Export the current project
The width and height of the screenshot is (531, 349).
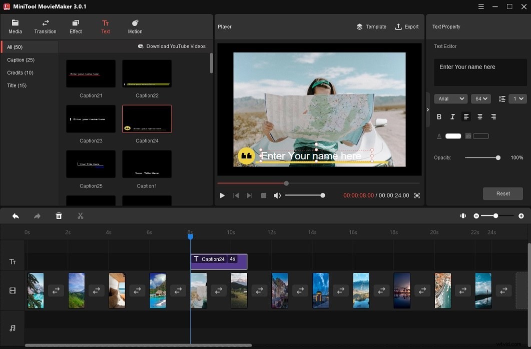pyautogui.click(x=407, y=26)
